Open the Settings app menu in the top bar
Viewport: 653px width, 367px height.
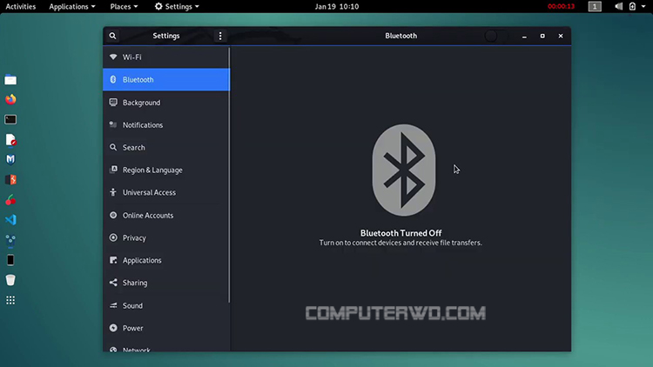click(x=177, y=6)
